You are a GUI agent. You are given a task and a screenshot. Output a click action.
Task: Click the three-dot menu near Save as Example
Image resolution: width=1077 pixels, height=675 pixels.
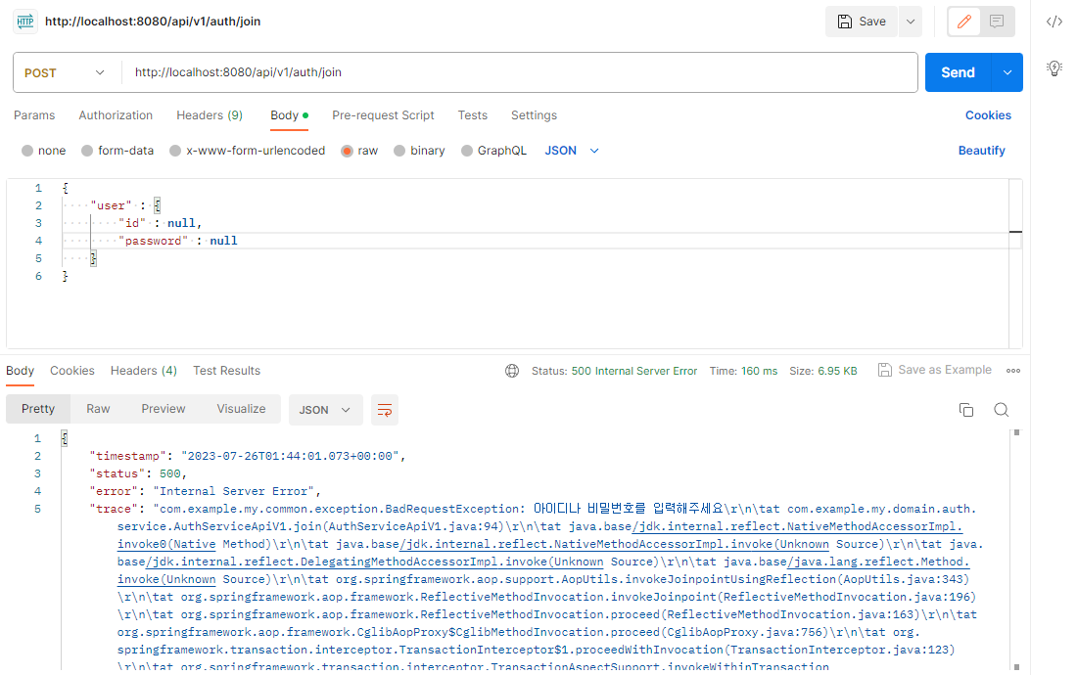[1013, 370]
